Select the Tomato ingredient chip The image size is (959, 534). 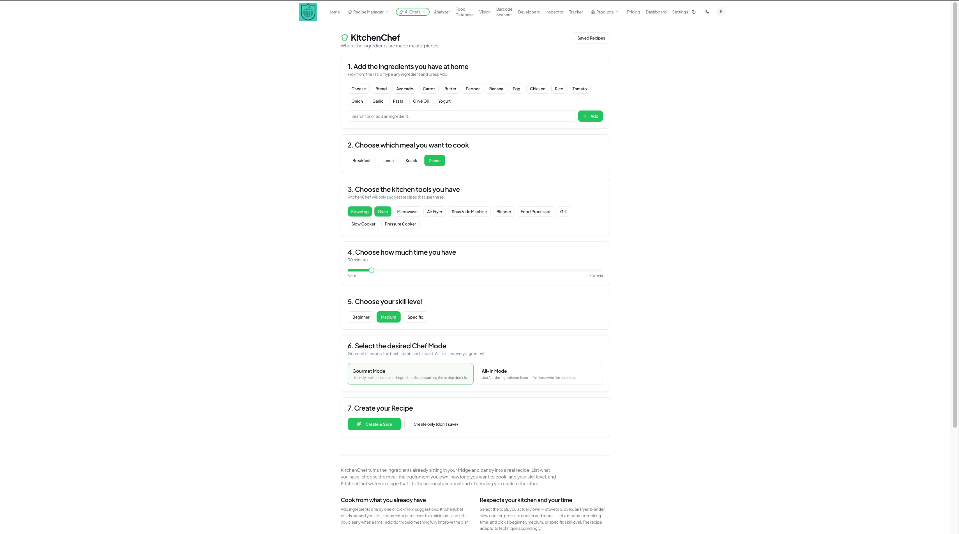tap(579, 89)
